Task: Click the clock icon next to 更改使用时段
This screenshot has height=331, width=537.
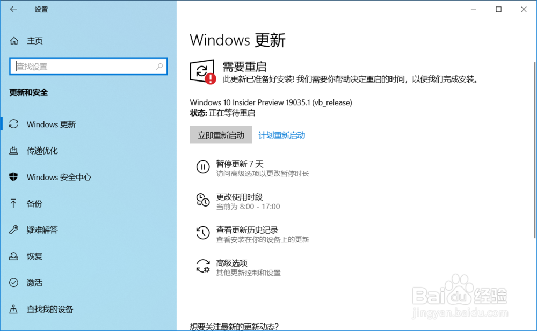Action: point(202,201)
